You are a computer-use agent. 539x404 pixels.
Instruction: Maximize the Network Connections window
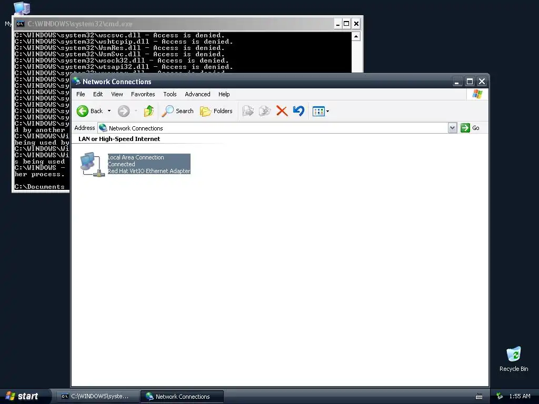[x=470, y=82]
